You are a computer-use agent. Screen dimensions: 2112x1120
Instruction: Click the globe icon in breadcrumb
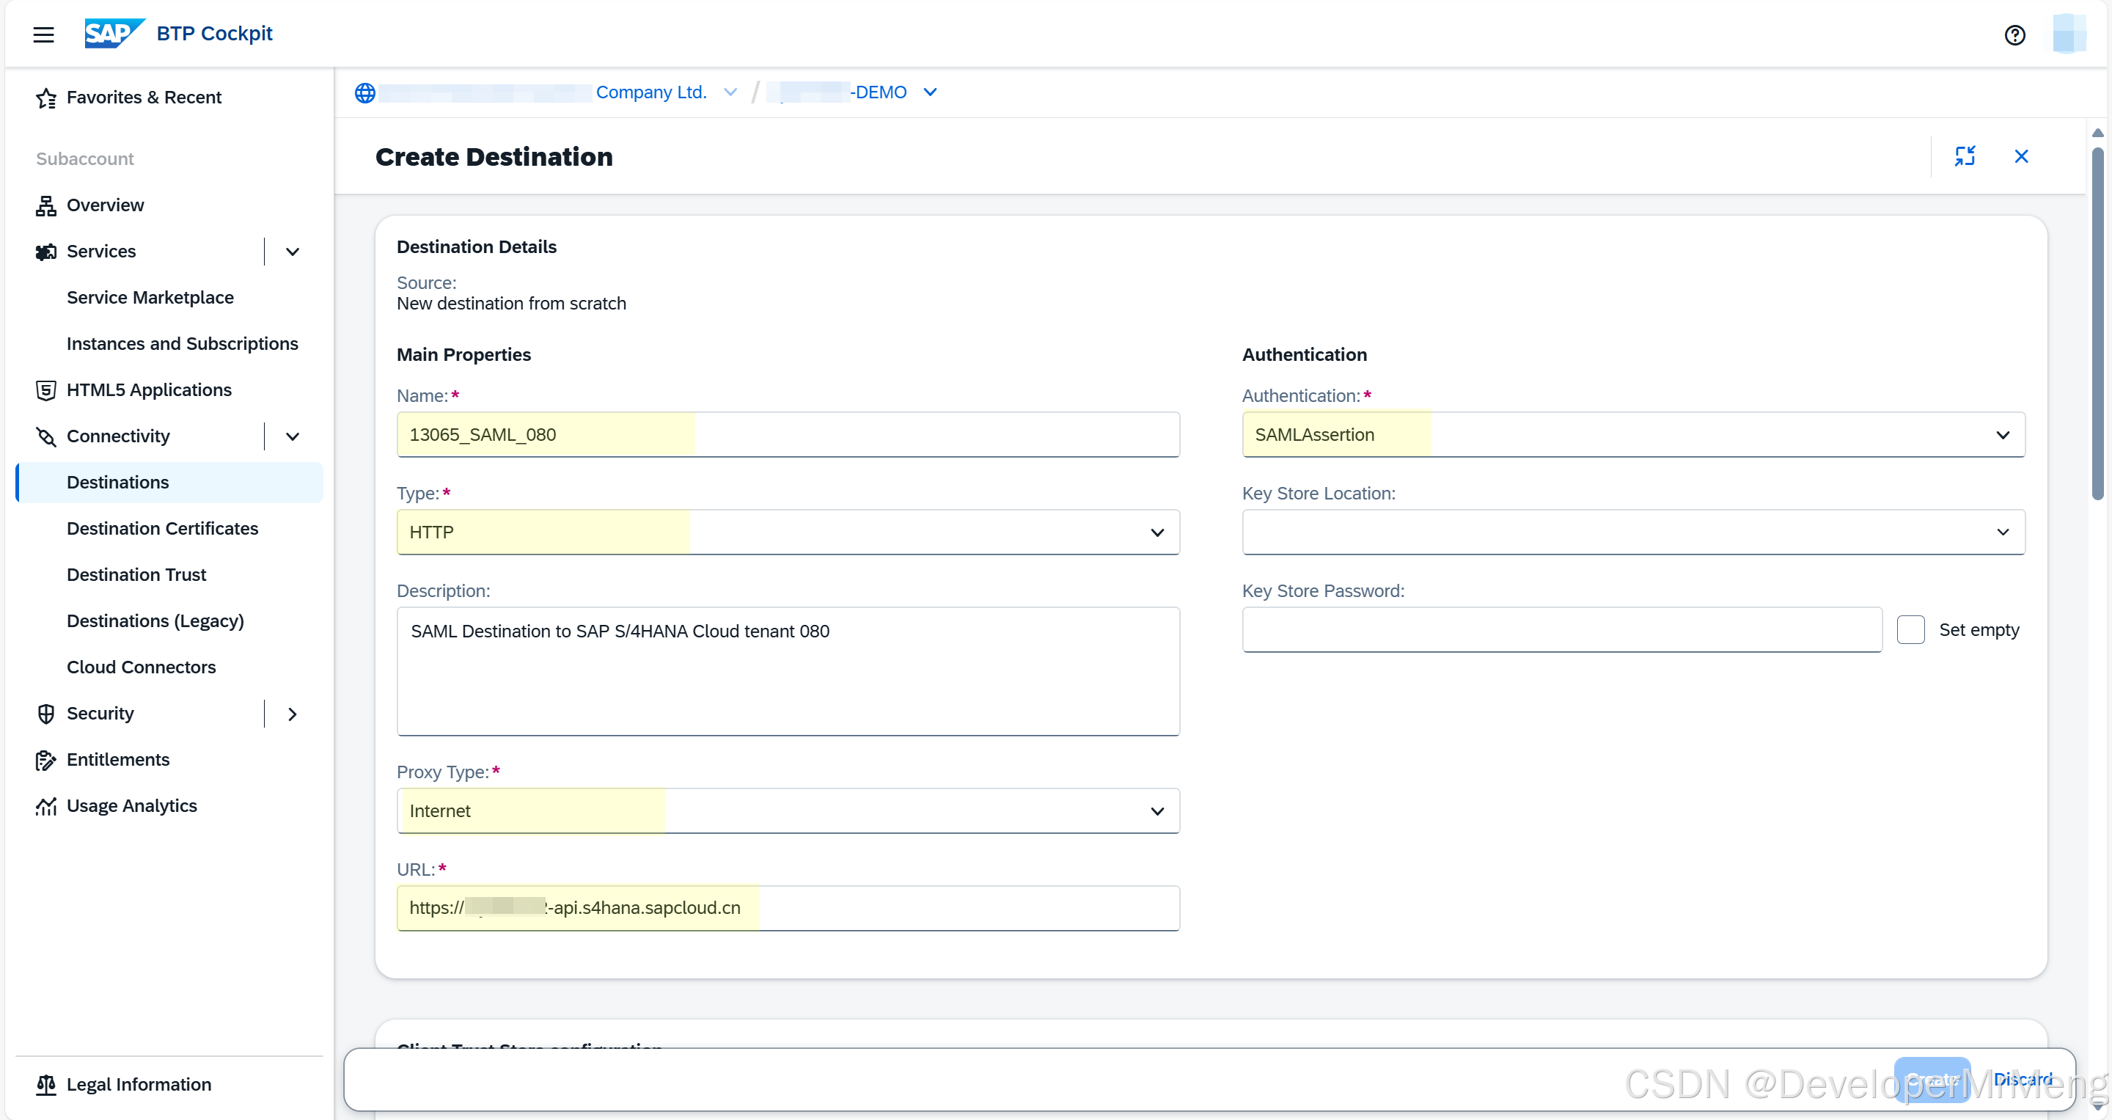365,92
